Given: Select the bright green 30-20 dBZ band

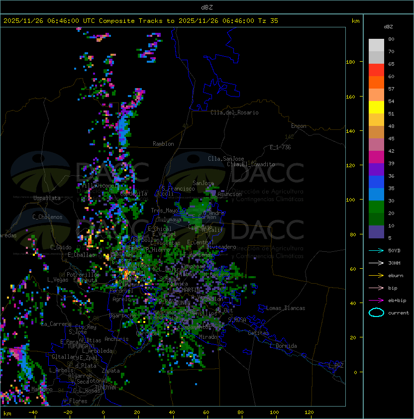Looking at the screenshot, I should click(x=376, y=207).
